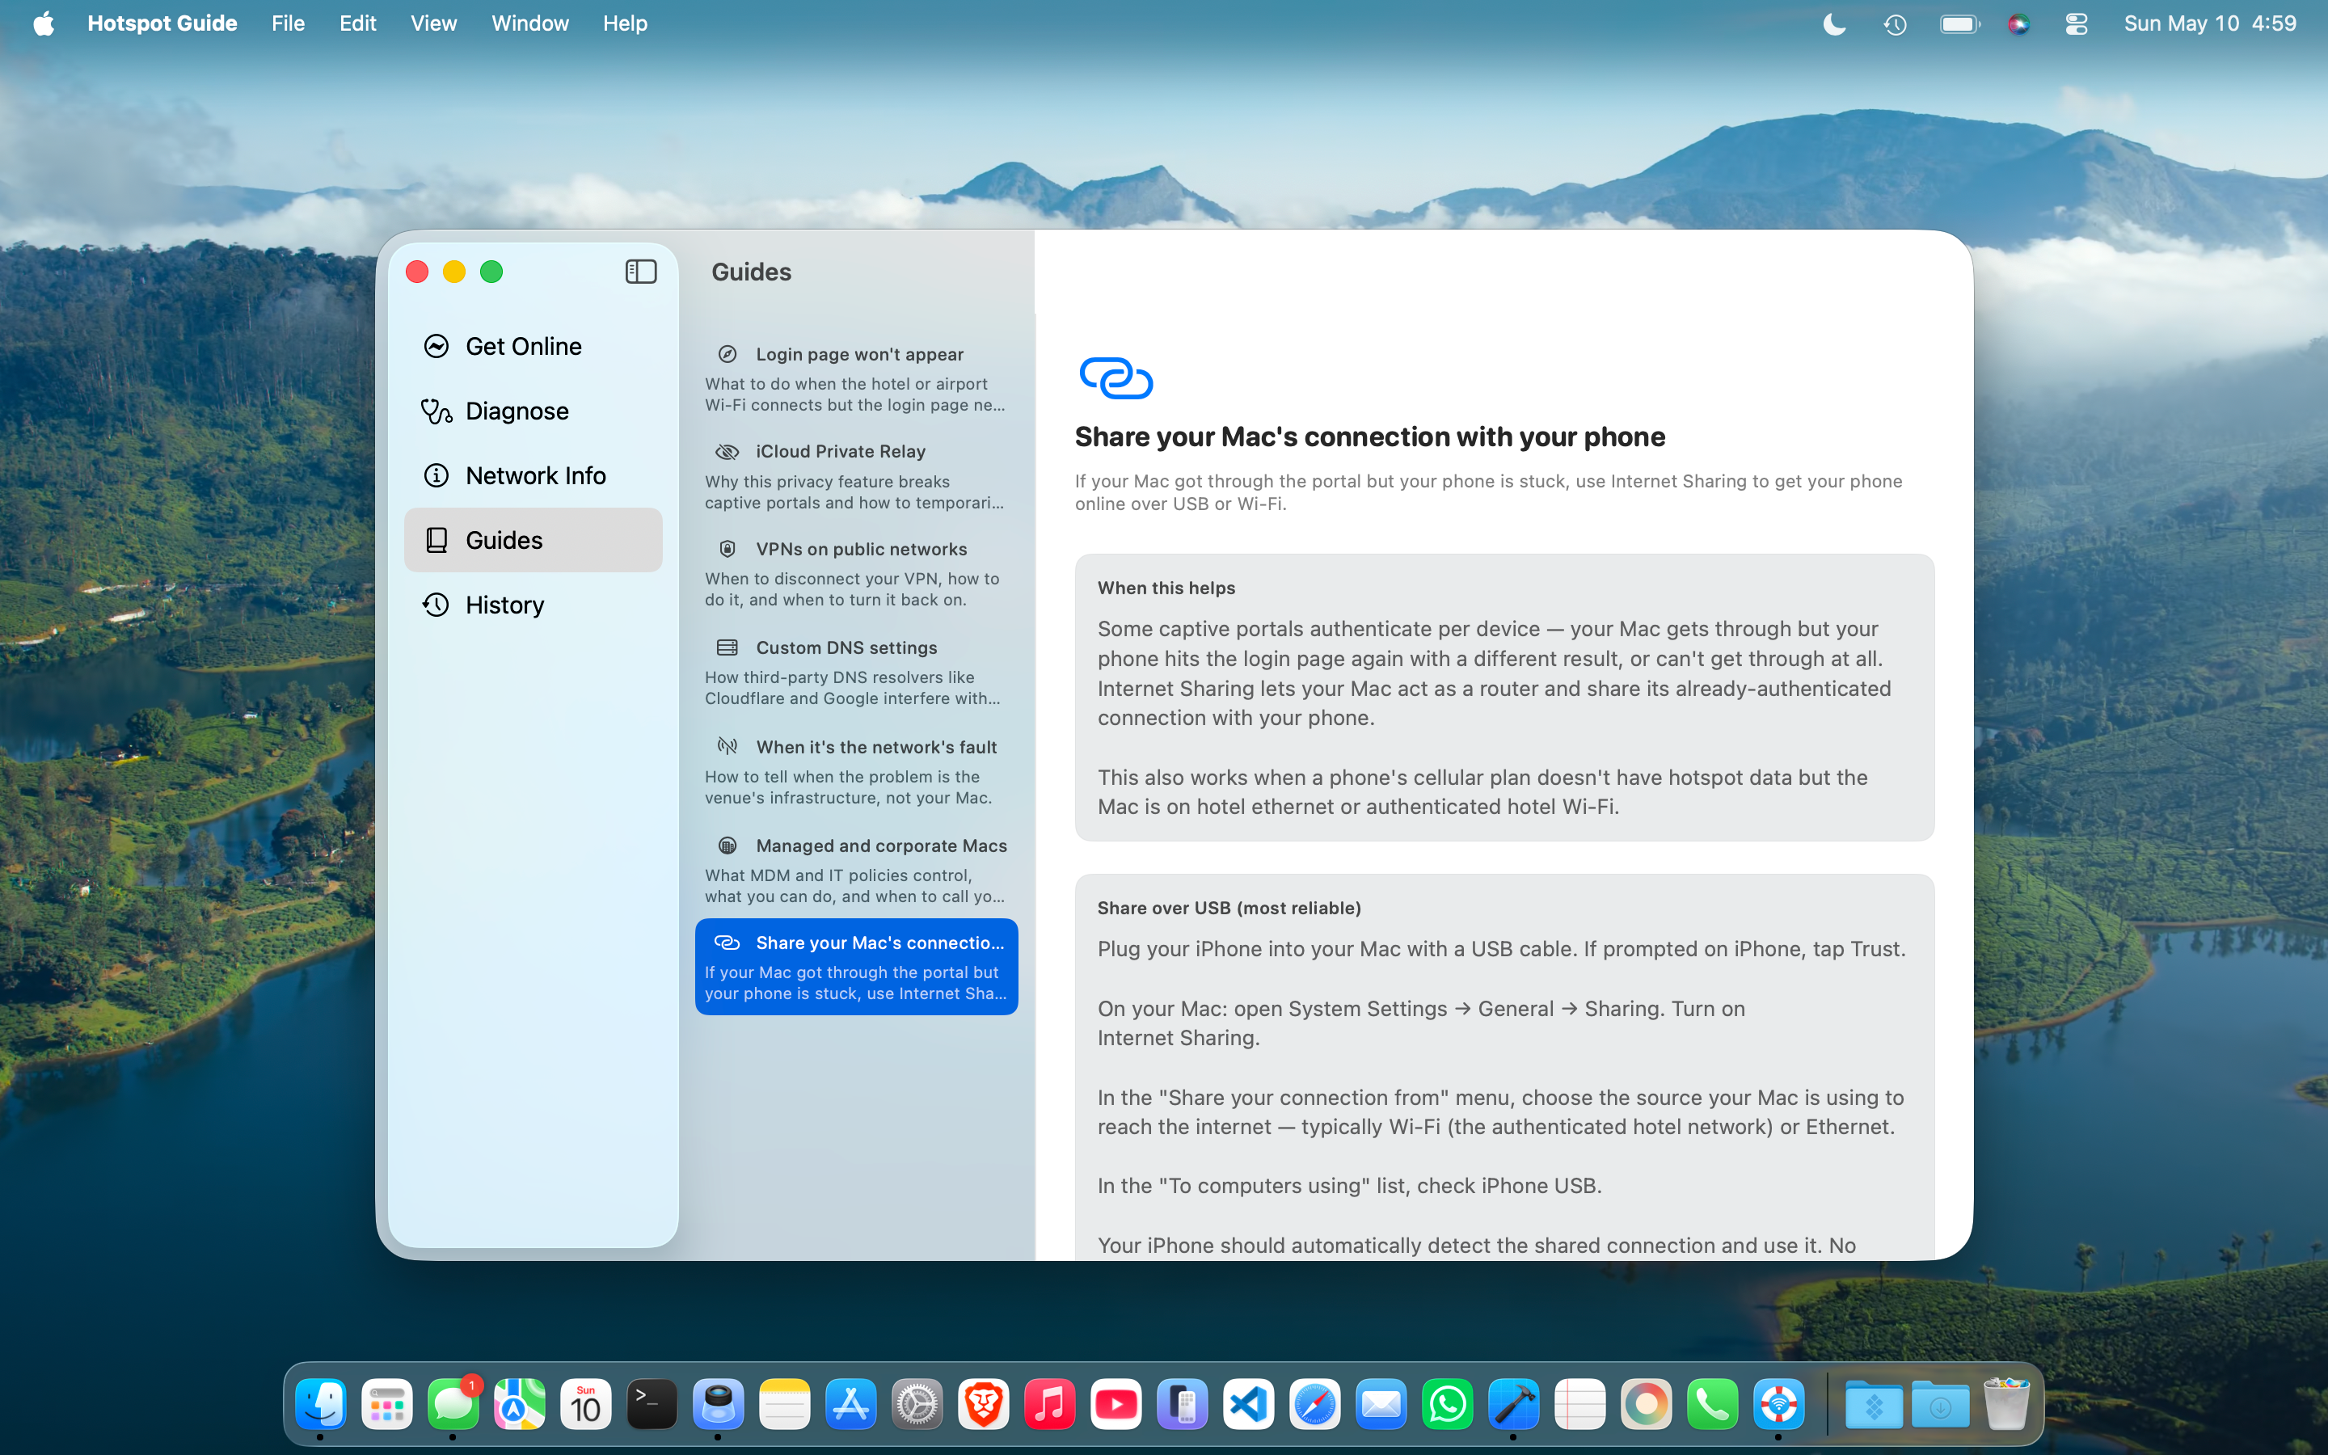Open the File menu

[x=288, y=23]
